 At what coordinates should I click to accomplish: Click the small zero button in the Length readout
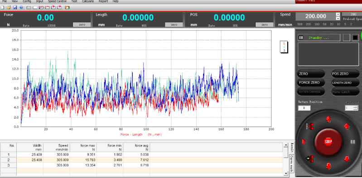174,25
